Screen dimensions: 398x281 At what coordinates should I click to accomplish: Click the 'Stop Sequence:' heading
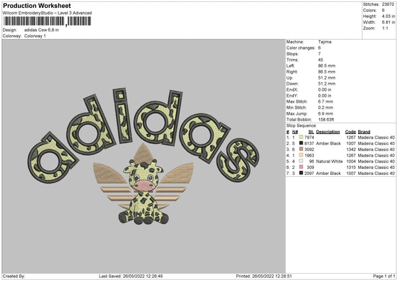(302, 126)
